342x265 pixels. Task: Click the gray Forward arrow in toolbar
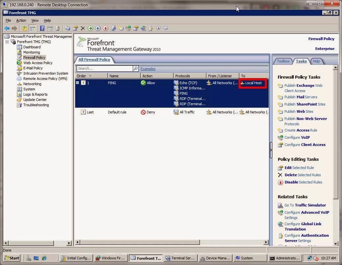click(14, 28)
